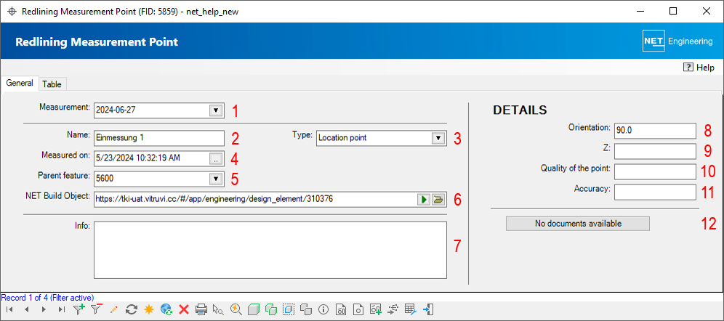Click green play button next to NET Build Object
This screenshot has width=724, height=321.
(423, 200)
